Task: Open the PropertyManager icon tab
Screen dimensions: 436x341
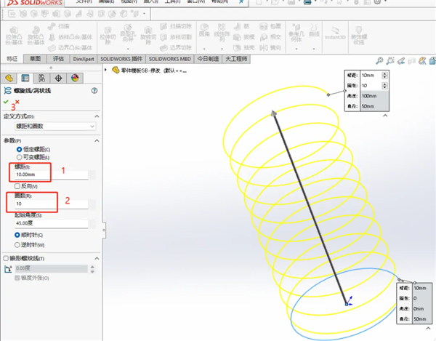Action: click(x=25, y=78)
